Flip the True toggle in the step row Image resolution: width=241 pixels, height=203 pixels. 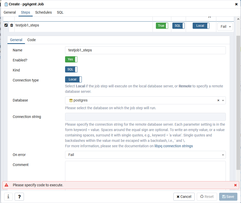[162, 25]
